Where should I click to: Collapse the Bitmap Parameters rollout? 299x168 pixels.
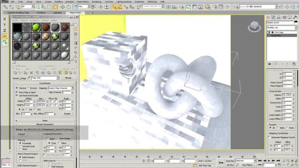[45, 124]
